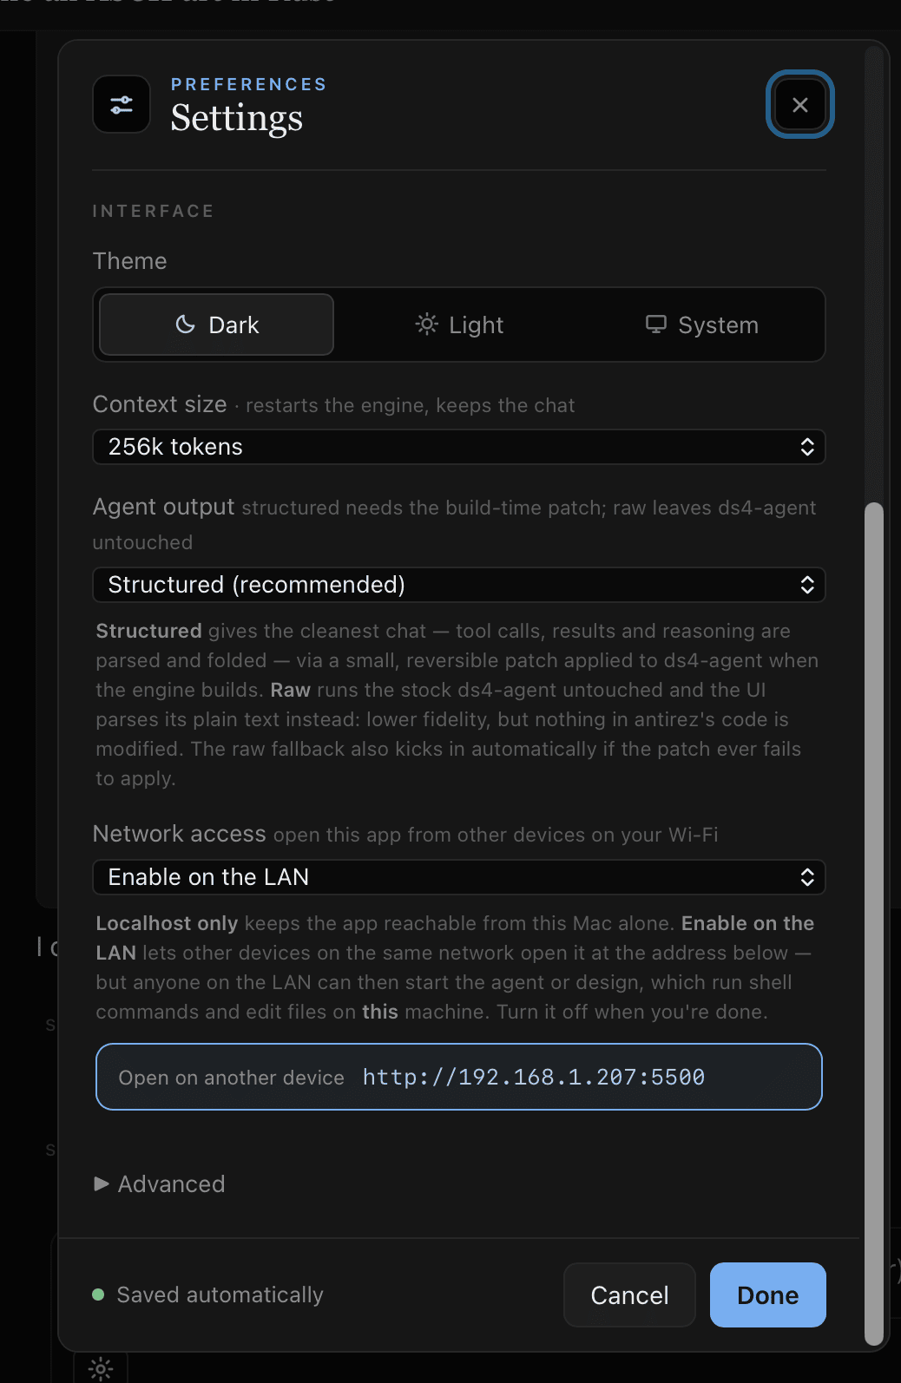901x1383 pixels.
Task: Click the dialog's vertical scrollbar thumb
Action: [874, 923]
